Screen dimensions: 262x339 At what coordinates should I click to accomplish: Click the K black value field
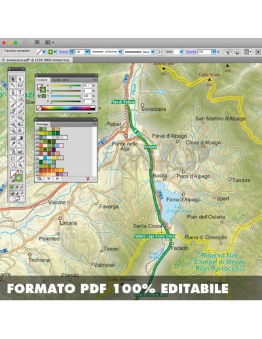pyautogui.click(x=87, y=102)
